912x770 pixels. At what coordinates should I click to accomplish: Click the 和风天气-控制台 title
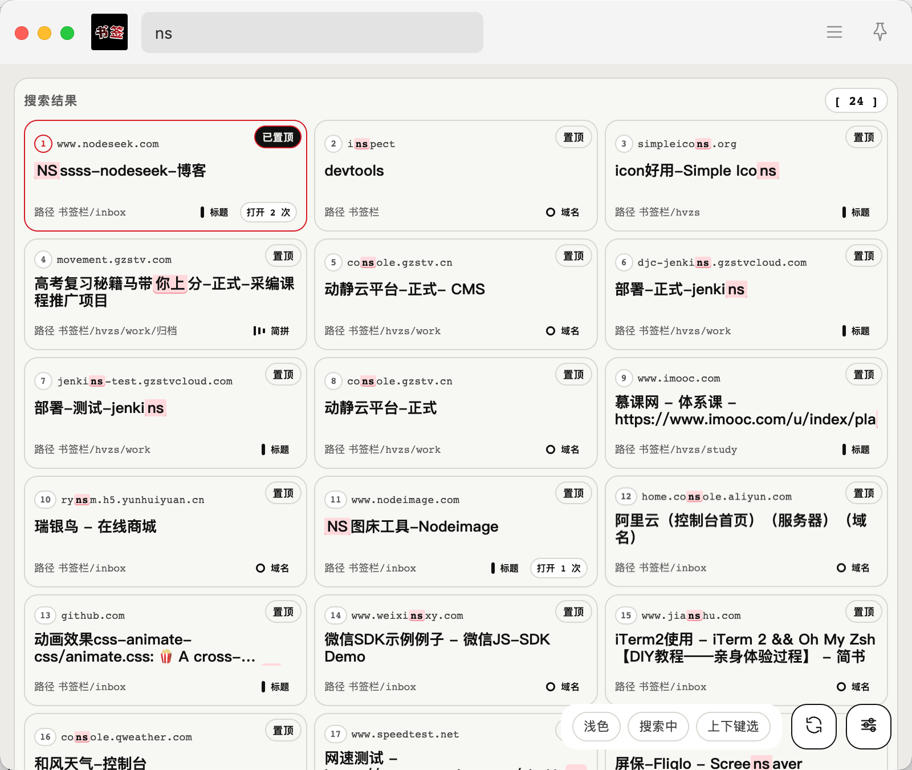tap(91, 763)
